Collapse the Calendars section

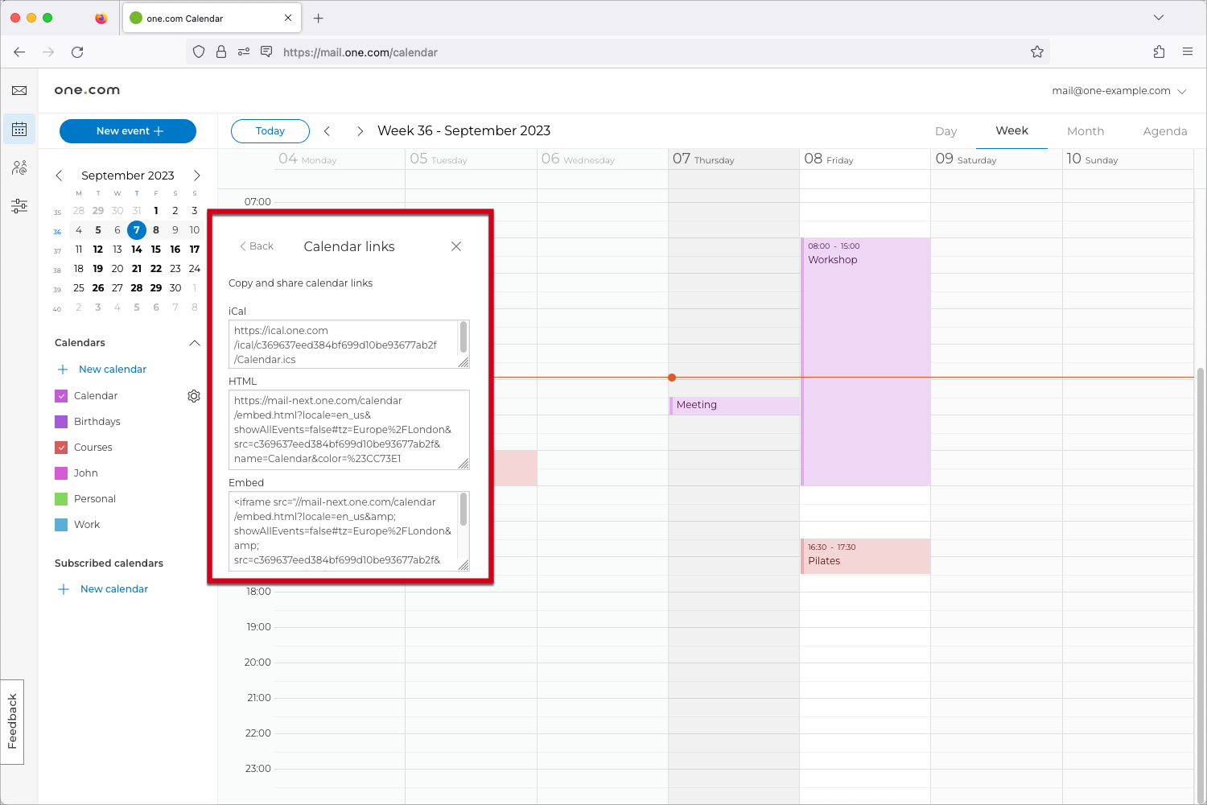(194, 343)
